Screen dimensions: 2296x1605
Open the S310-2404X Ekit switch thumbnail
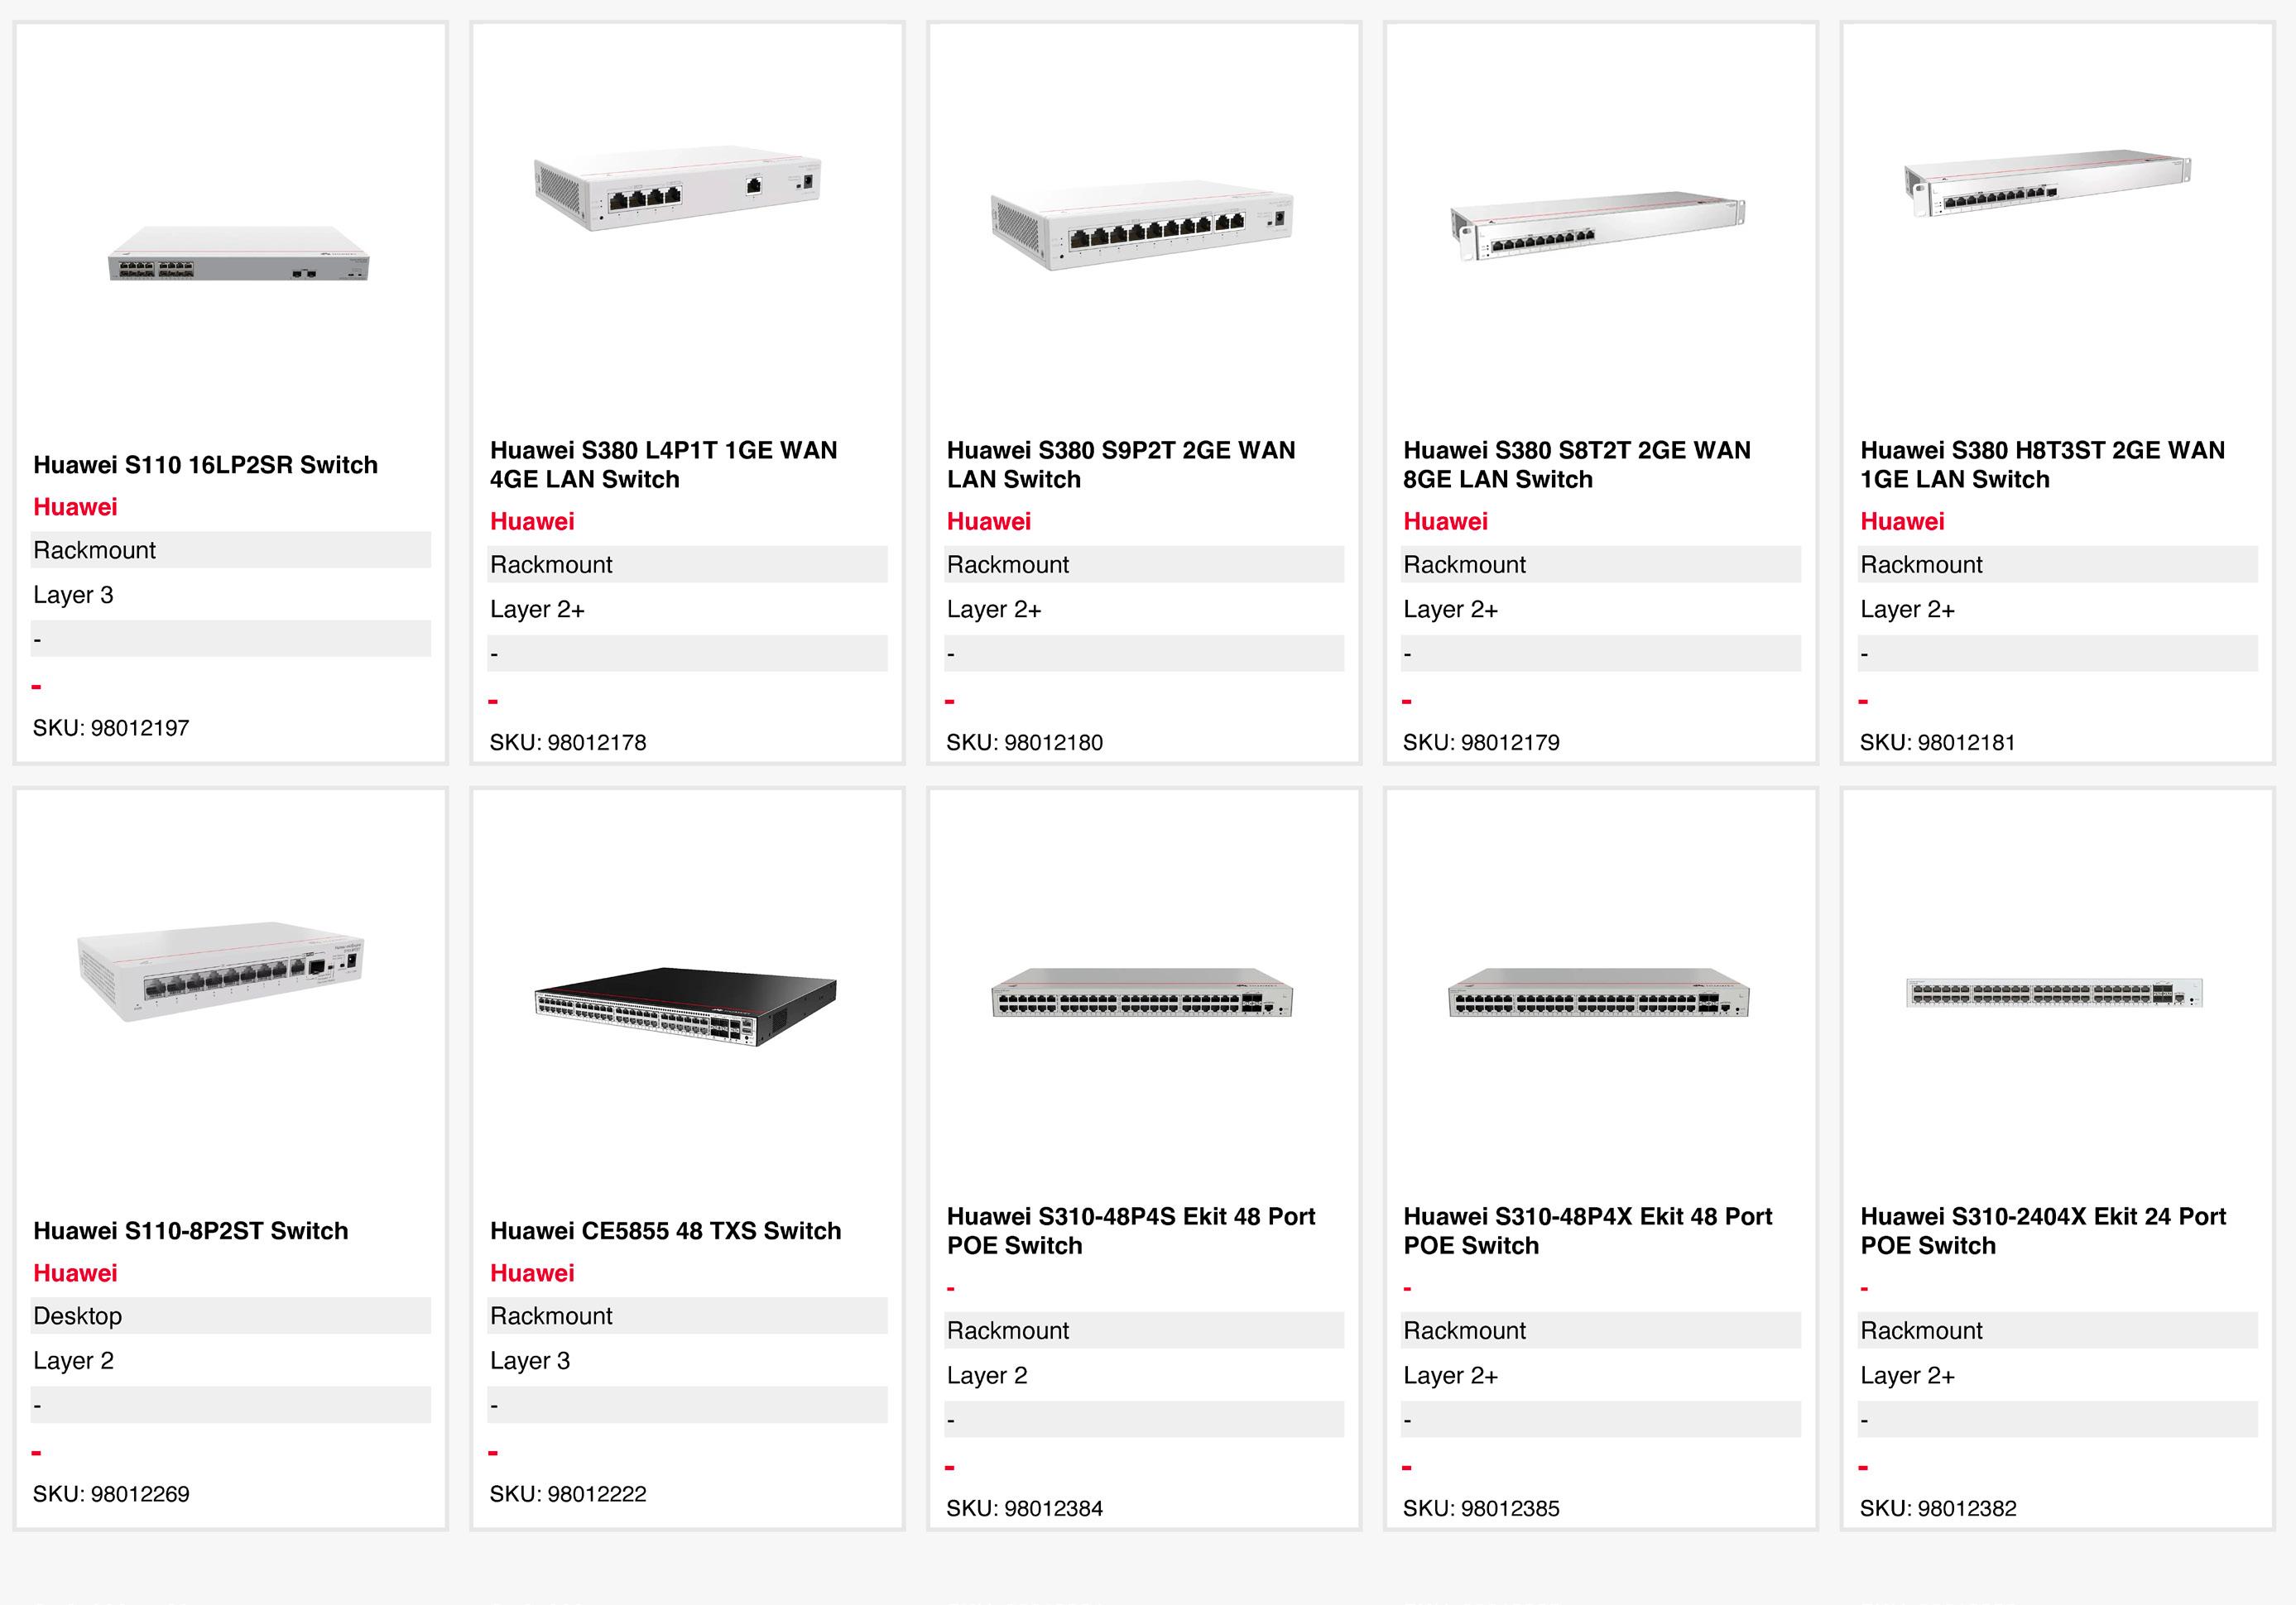2054,993
